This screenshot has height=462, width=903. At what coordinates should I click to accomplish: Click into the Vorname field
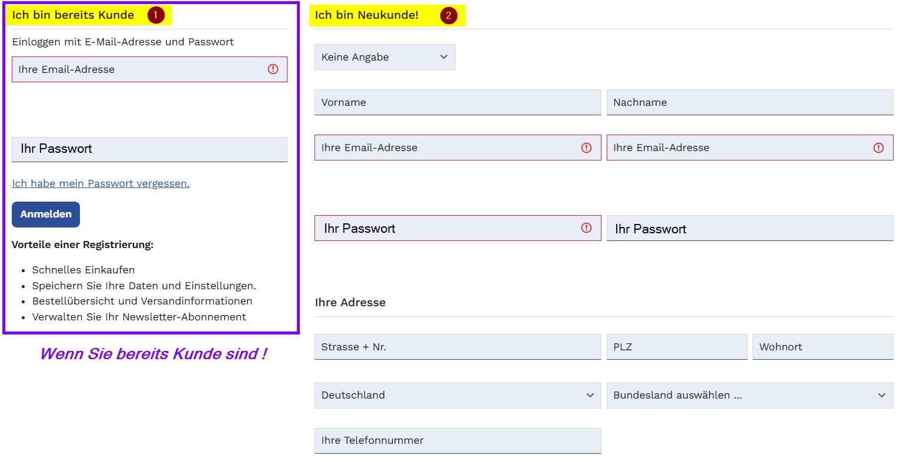click(457, 102)
